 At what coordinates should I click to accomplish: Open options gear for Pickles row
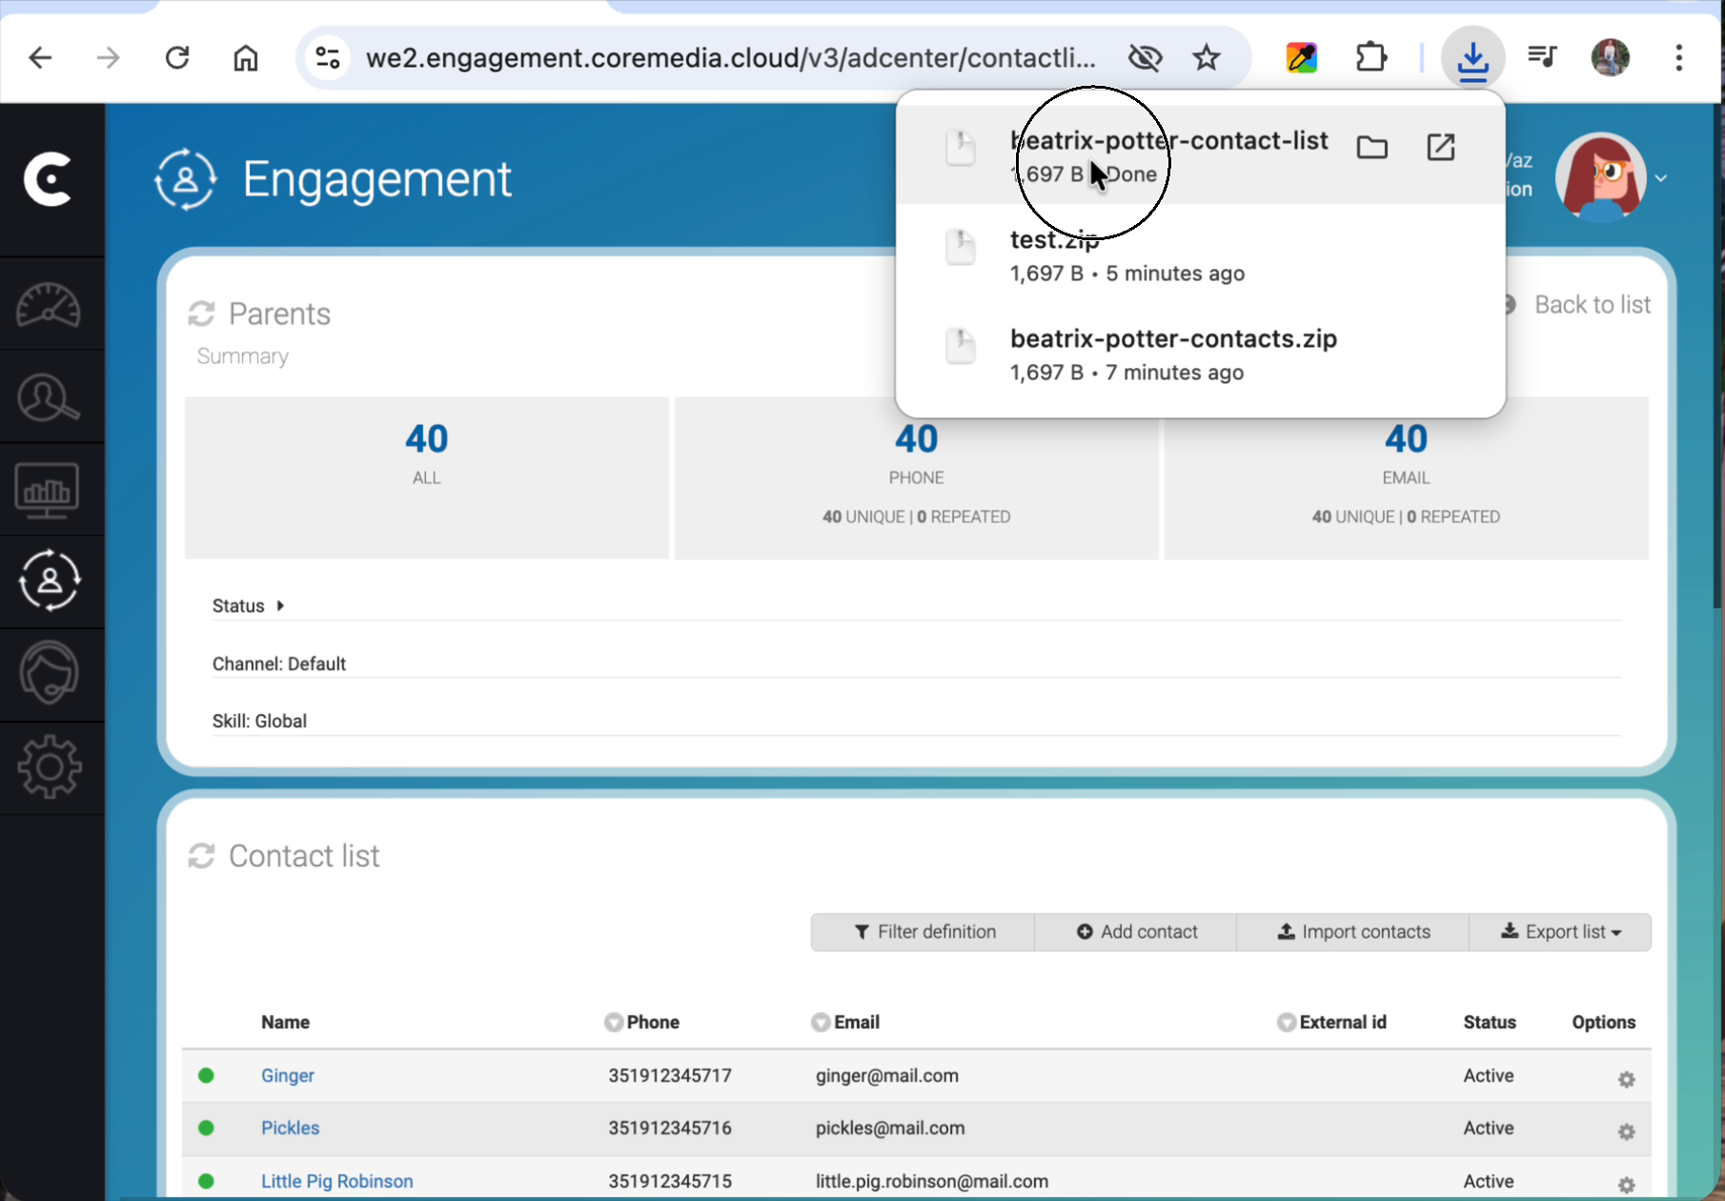(1627, 1131)
